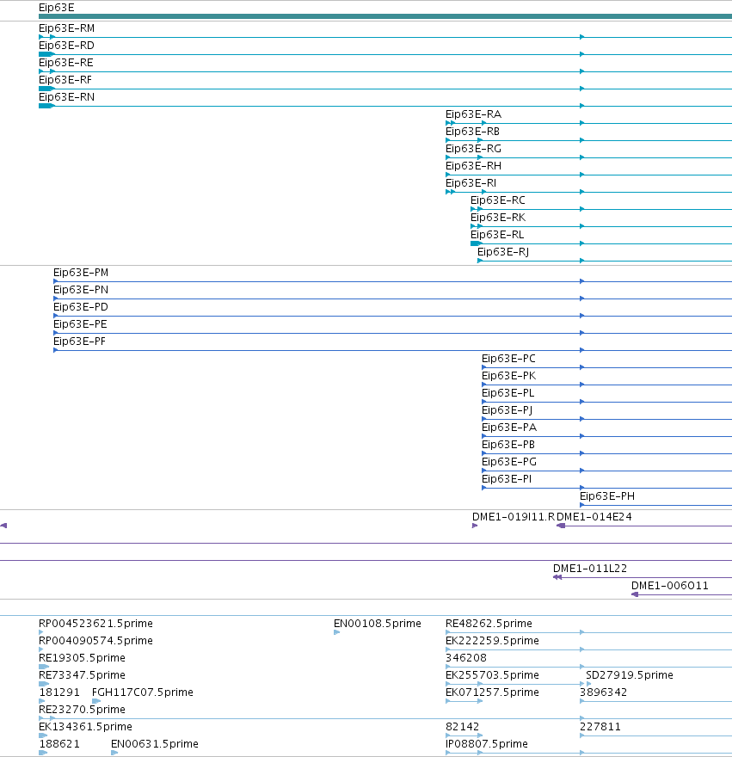Select transcript Eip63E-RC label
Image resolution: width=732 pixels, height=757 pixels.
tap(498, 200)
